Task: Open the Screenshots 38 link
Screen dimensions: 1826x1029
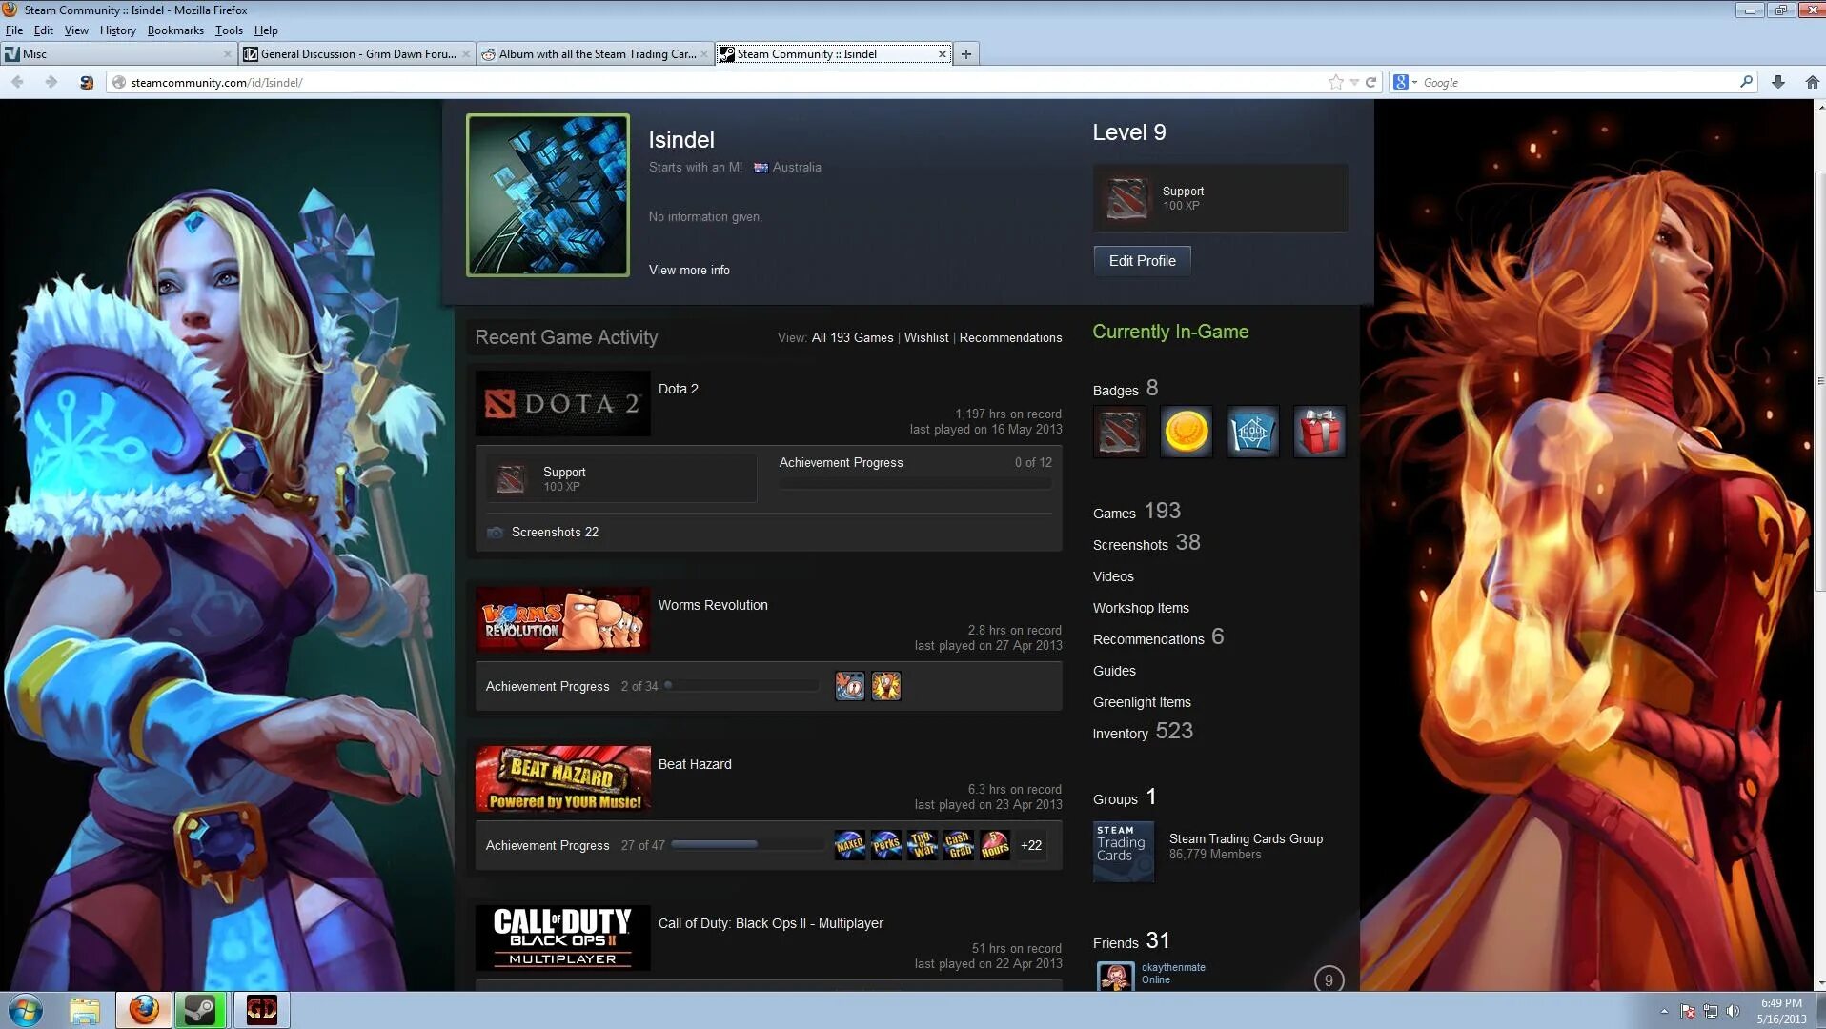Action: click(1146, 543)
